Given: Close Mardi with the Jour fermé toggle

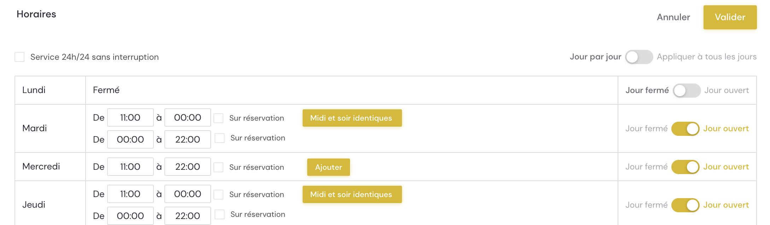Looking at the screenshot, I should click(x=685, y=128).
